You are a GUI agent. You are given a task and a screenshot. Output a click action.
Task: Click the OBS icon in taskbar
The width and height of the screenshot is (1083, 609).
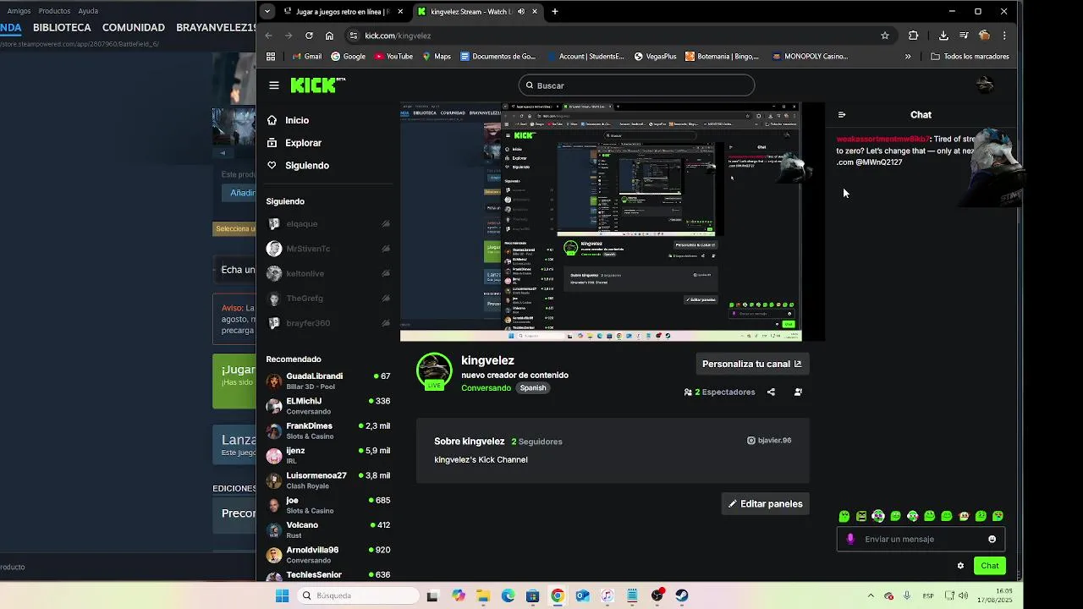point(657,595)
